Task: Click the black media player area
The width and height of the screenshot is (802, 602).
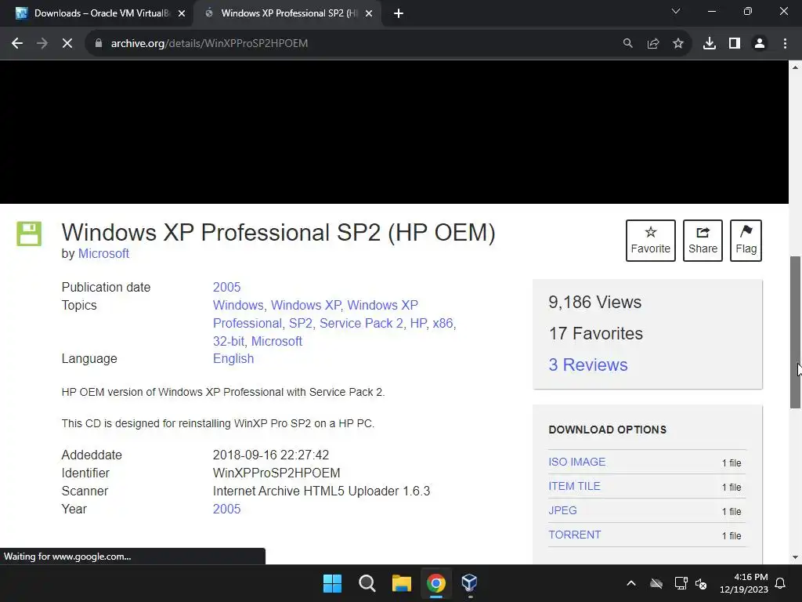Action: click(395, 132)
